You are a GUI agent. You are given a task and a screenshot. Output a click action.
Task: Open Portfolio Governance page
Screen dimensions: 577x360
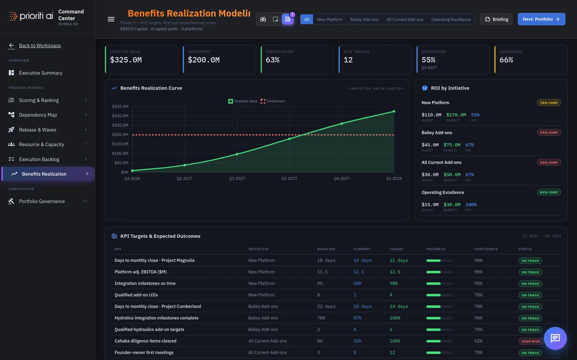(x=48, y=201)
